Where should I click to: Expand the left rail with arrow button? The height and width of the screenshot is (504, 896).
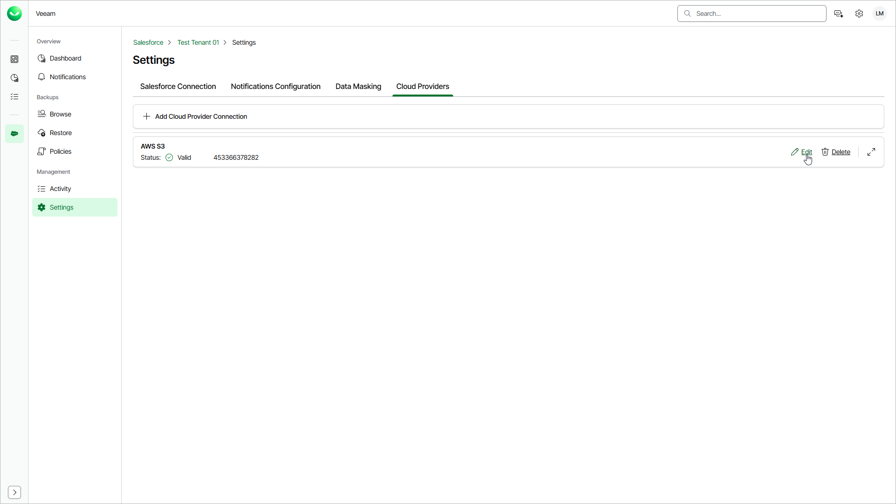tap(14, 492)
